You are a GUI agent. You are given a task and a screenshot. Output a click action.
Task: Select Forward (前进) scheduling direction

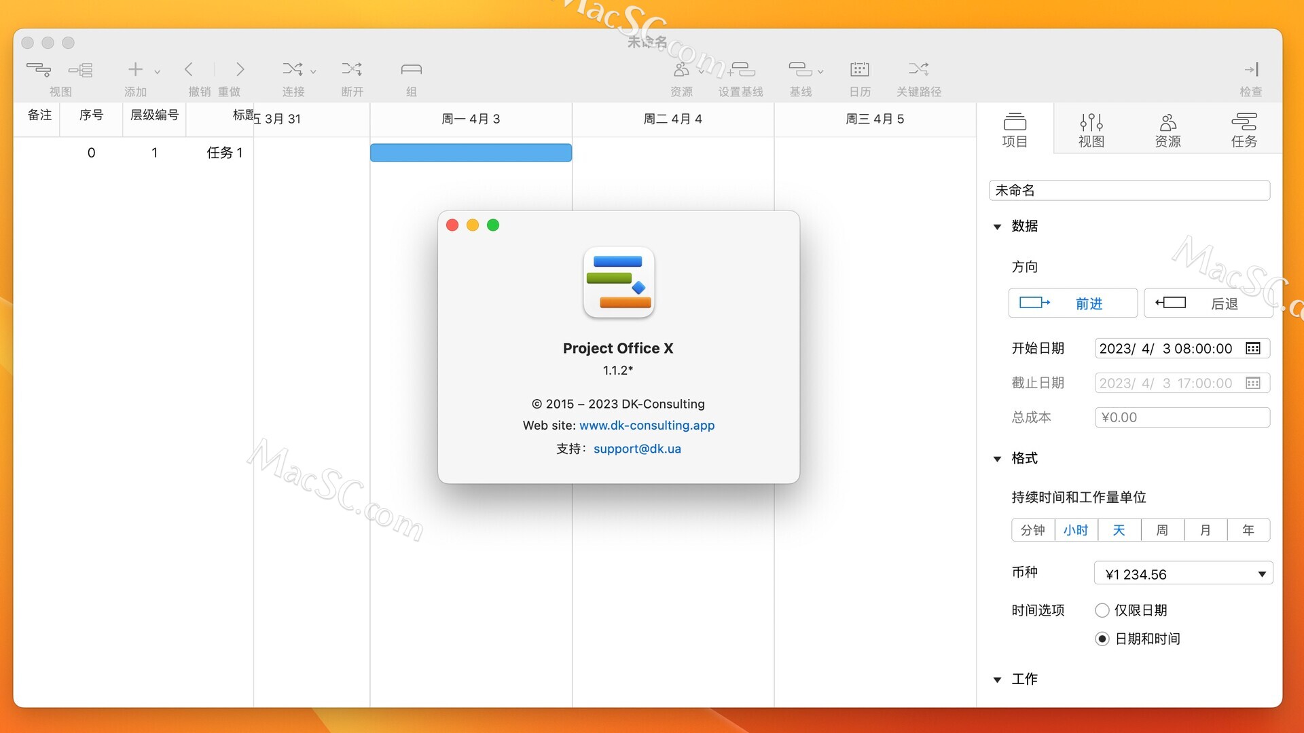[x=1073, y=303]
